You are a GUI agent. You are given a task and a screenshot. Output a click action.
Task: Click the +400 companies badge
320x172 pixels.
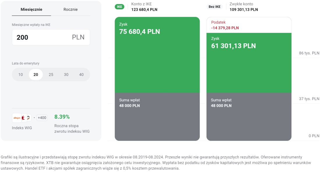coord(42,118)
